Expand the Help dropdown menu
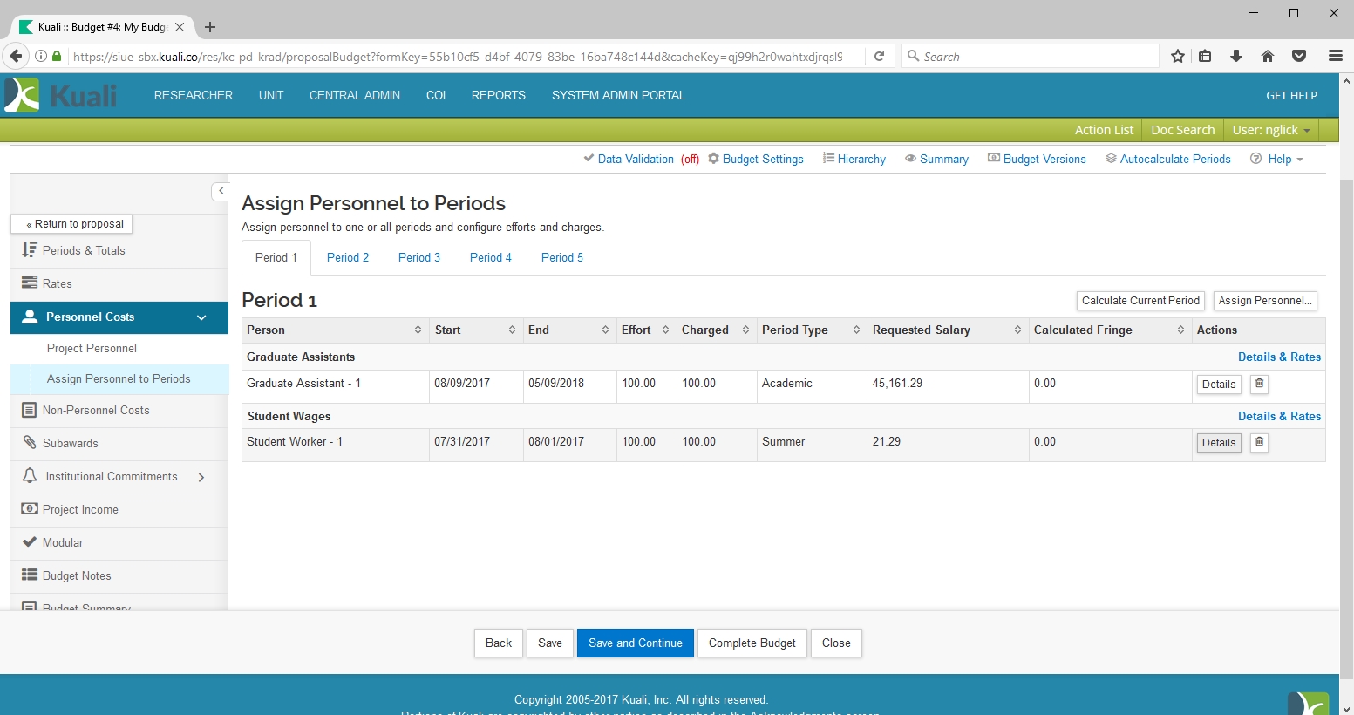 (1279, 159)
